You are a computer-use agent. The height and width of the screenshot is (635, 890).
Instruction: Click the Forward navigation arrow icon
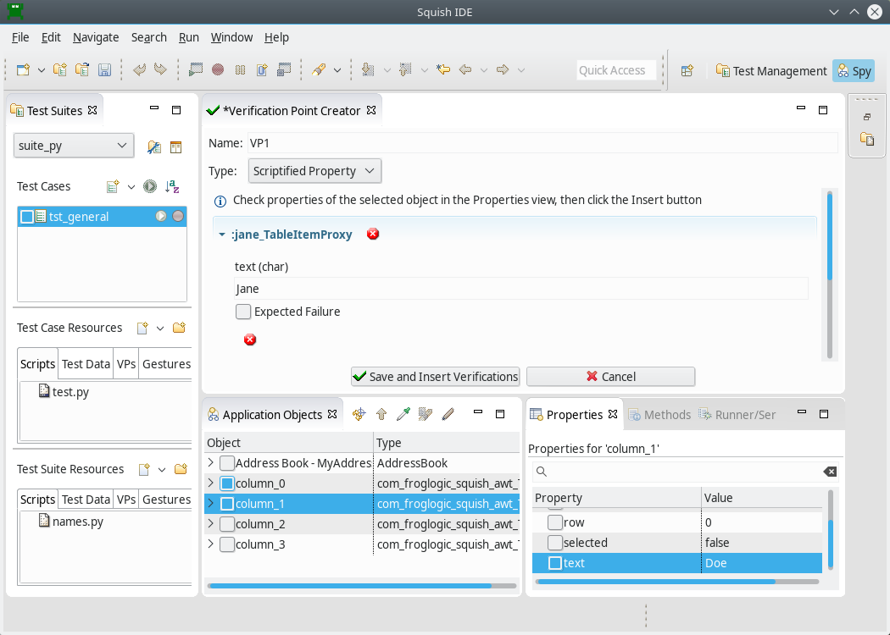tap(503, 69)
